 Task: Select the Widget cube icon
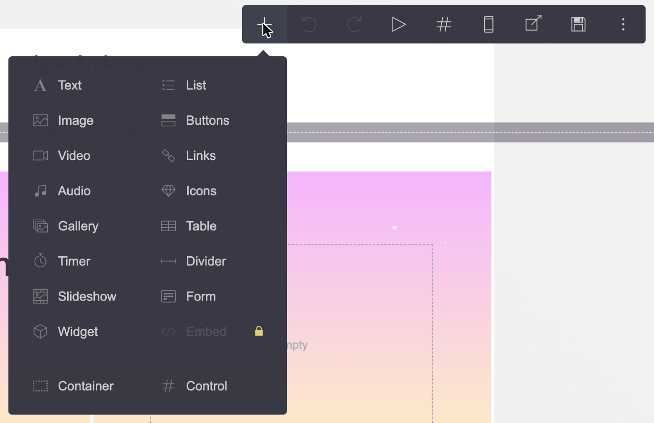(41, 332)
